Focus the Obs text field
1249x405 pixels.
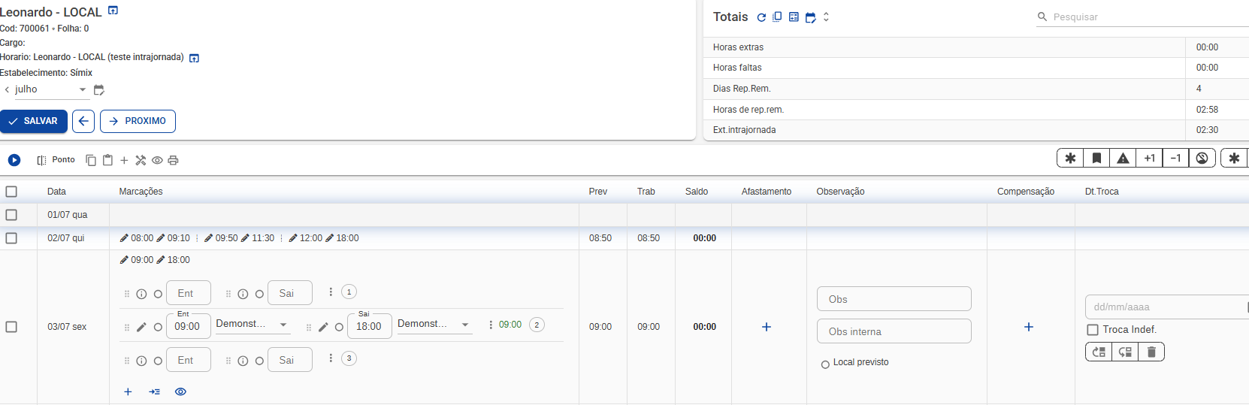point(894,299)
